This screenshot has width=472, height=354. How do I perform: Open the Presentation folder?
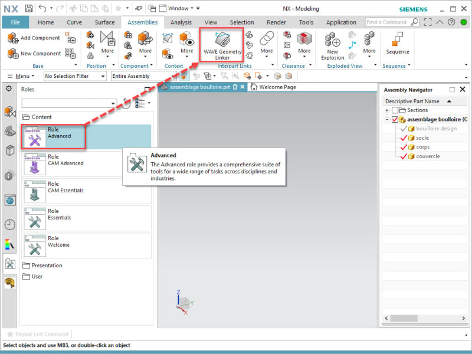[x=42, y=265]
